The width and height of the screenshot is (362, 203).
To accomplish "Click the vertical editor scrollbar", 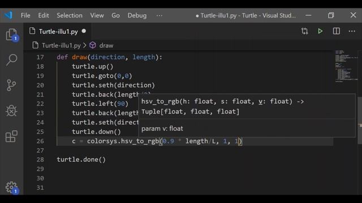I will point(360,121).
